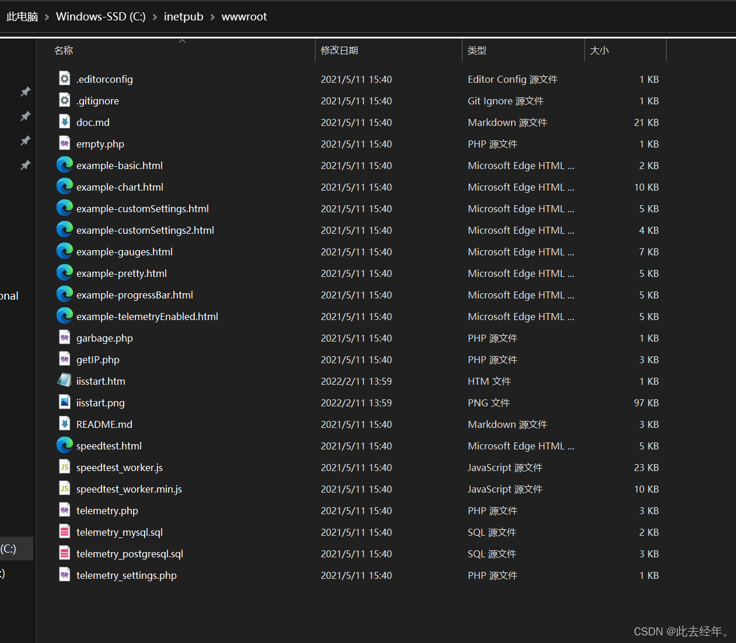Image resolution: width=736 pixels, height=643 pixels.
Task: Select the file name example-gauges.html
Action: pos(124,252)
